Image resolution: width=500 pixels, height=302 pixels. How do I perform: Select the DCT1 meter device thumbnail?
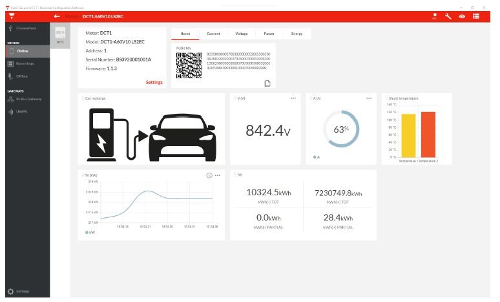(59, 35)
